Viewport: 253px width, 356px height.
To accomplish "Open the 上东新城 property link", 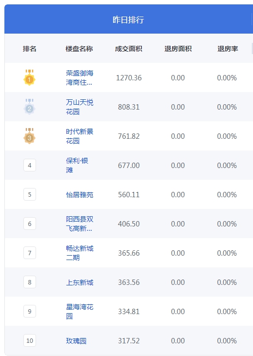I will click(x=79, y=282).
